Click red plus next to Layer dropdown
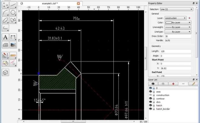The height and width of the screenshot is (123, 200). (x=189, y=18)
